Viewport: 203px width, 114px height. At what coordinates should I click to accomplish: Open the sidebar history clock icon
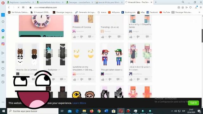[x=3, y=82]
